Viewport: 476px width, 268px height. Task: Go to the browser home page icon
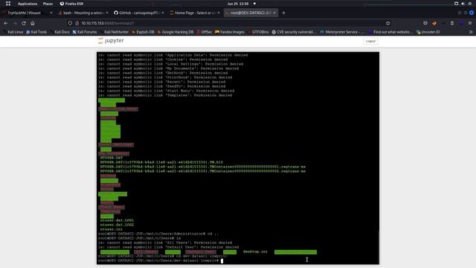pos(33,23)
